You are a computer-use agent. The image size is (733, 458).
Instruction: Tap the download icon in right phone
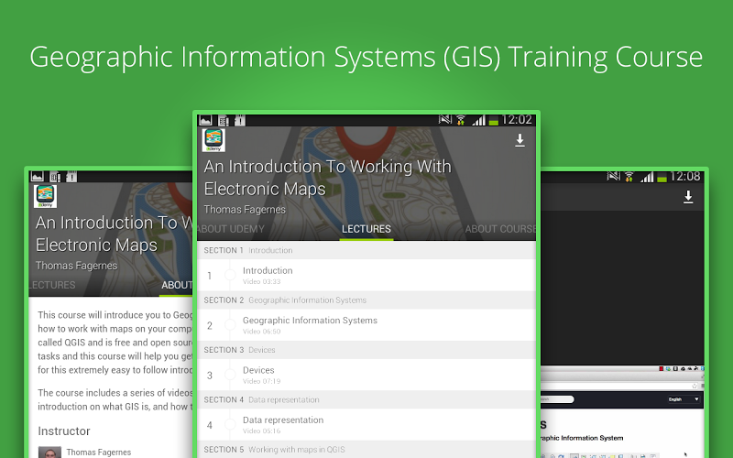pos(688,197)
